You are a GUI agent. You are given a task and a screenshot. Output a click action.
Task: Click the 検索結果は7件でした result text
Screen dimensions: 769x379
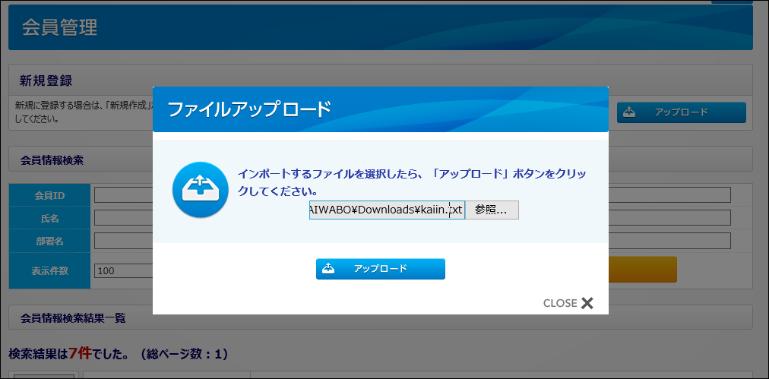[x=118, y=354]
